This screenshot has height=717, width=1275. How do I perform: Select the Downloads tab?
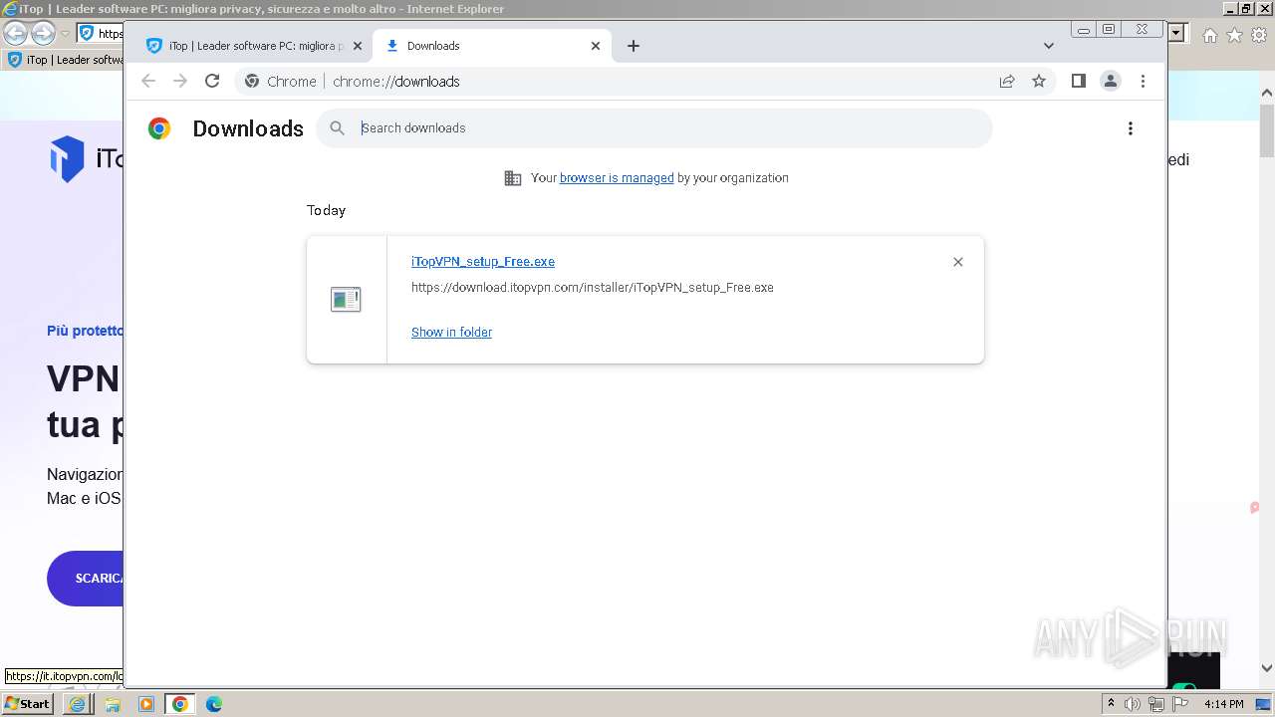(x=493, y=46)
